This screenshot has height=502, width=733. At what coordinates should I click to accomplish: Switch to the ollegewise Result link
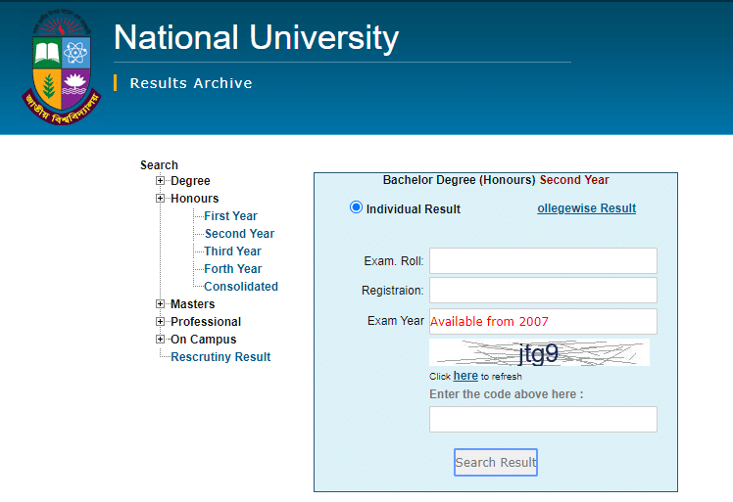[587, 208]
